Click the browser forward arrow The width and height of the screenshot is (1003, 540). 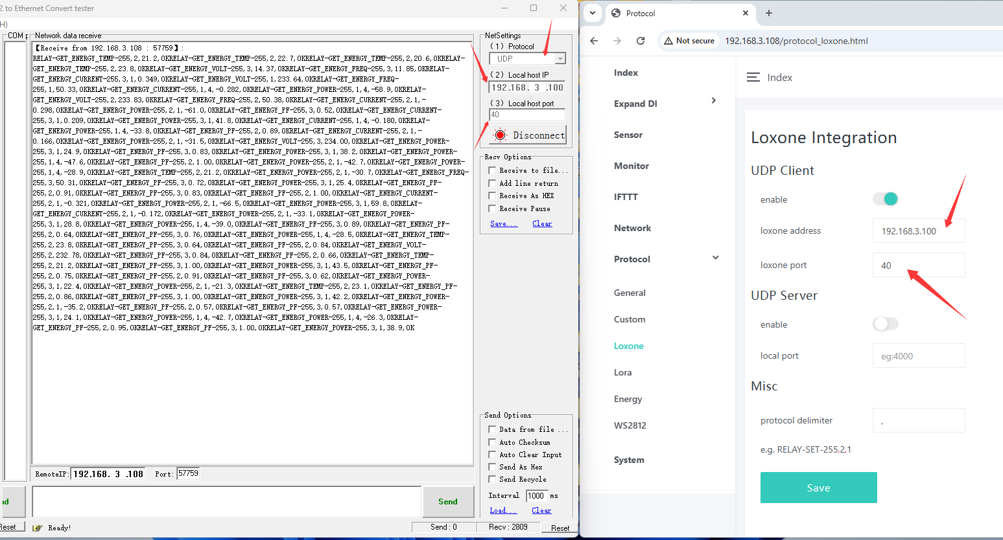[617, 41]
